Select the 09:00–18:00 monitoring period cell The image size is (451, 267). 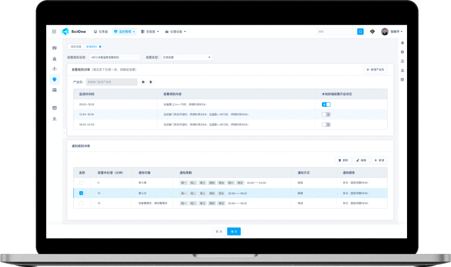click(x=116, y=104)
